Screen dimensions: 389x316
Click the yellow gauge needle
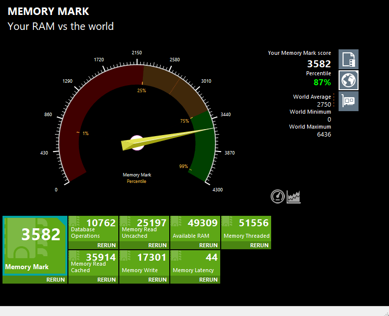[x=167, y=139]
